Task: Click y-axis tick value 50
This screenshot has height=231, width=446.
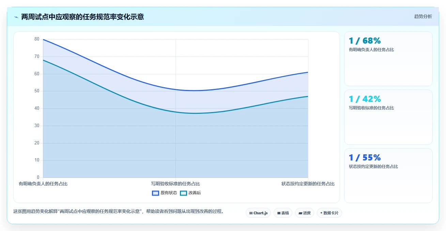Action: 37,91
